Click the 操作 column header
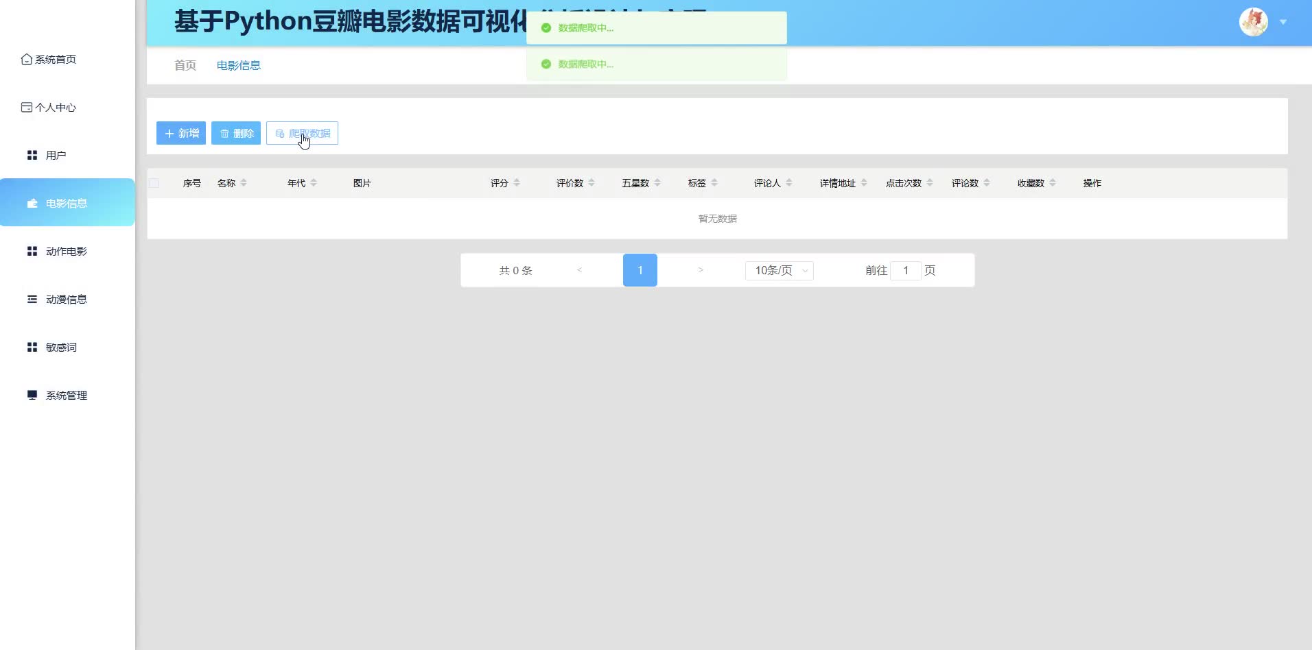 [x=1092, y=183]
